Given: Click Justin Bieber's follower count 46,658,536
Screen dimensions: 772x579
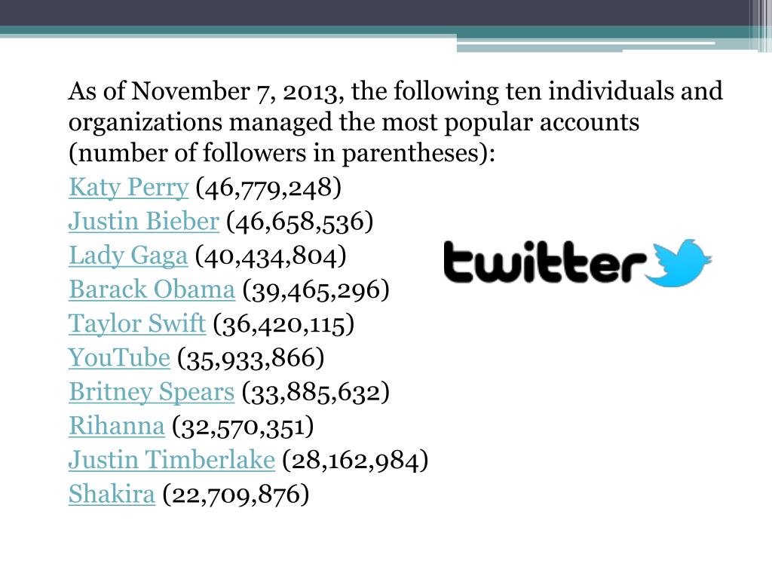Looking at the screenshot, I should tap(300, 222).
